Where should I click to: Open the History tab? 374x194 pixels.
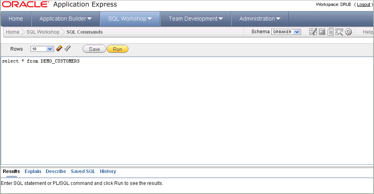point(108,171)
